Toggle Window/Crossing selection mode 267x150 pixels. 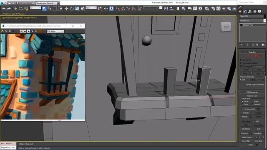point(60,8)
